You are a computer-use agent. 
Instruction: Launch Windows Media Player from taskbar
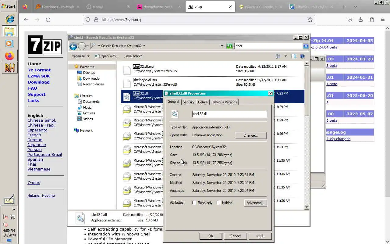(x=9, y=44)
